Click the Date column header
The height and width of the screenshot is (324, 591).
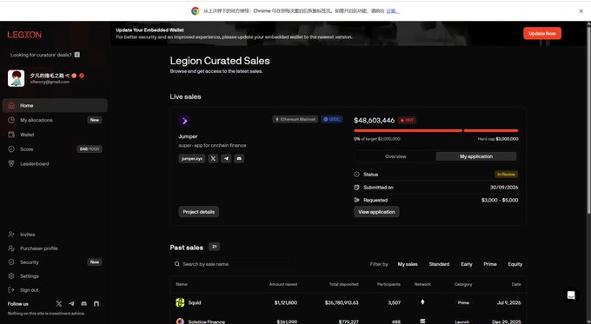(516, 284)
